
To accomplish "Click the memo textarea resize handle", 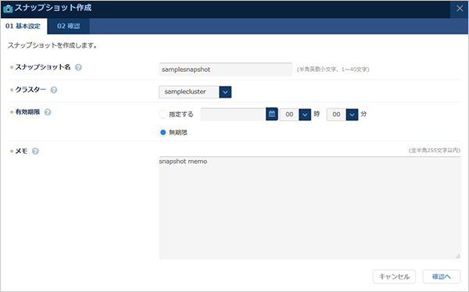I will [457, 256].
